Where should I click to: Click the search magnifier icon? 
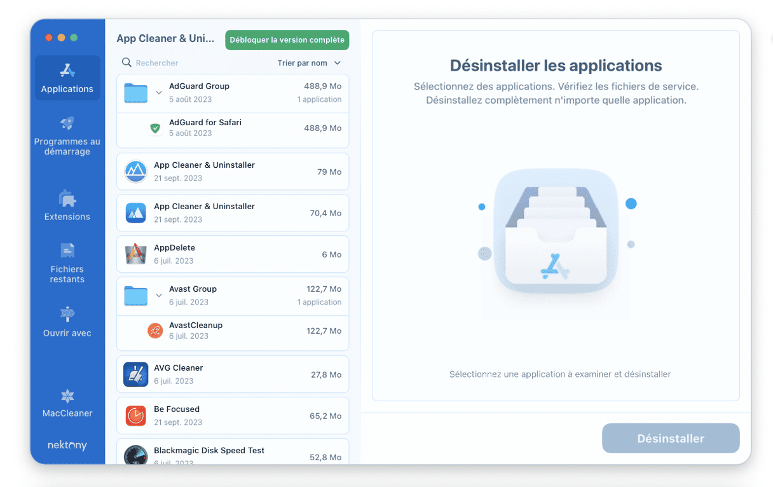tap(127, 62)
